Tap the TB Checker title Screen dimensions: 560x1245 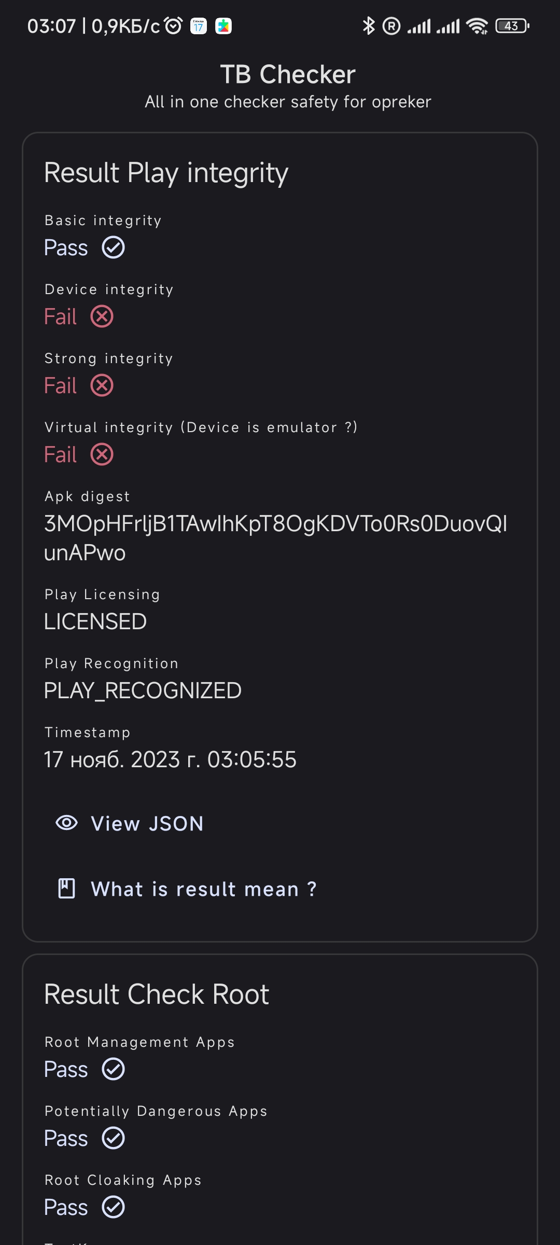click(288, 74)
